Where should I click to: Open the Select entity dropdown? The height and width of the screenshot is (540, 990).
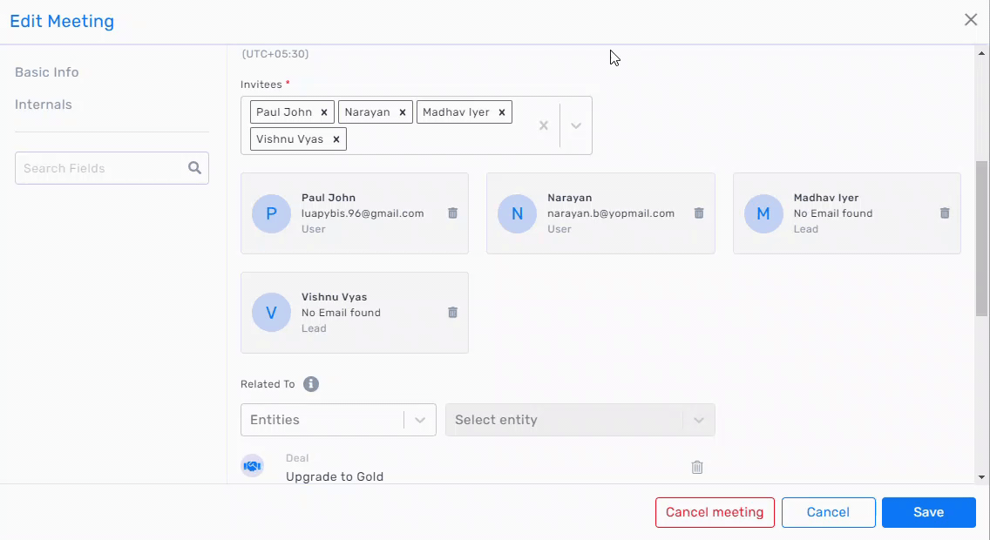tap(580, 420)
